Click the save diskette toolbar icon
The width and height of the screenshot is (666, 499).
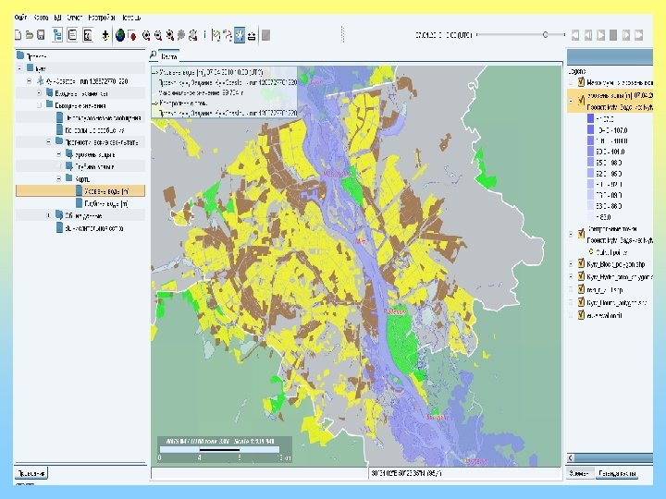[42, 35]
